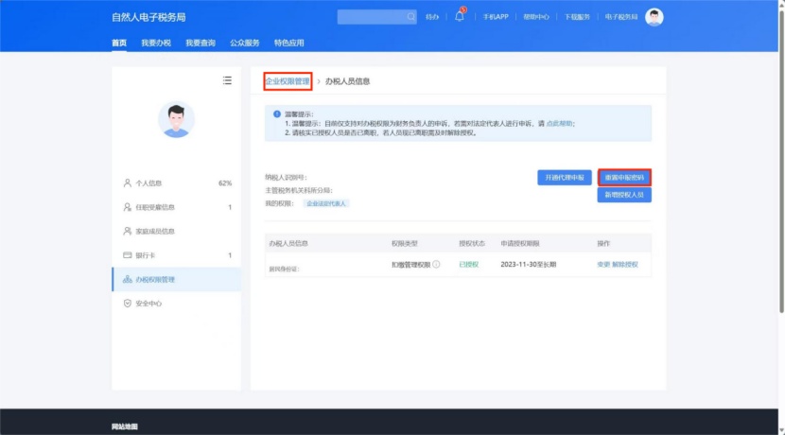Select 安全中心 in the sidebar
Screen dimensions: 785x435
click(x=176, y=304)
